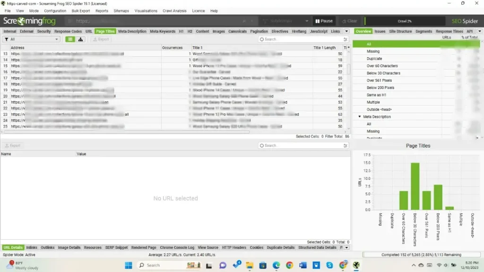Open Skype from the taskbar
Image resolution: width=484 pixels, height=272 pixels.
(x=329, y=265)
